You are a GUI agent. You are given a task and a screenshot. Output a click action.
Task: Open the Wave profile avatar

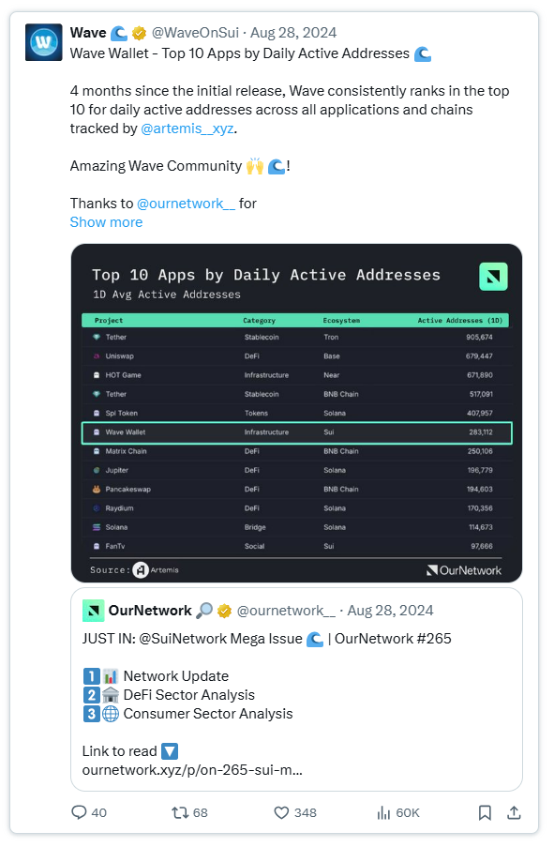(x=44, y=42)
